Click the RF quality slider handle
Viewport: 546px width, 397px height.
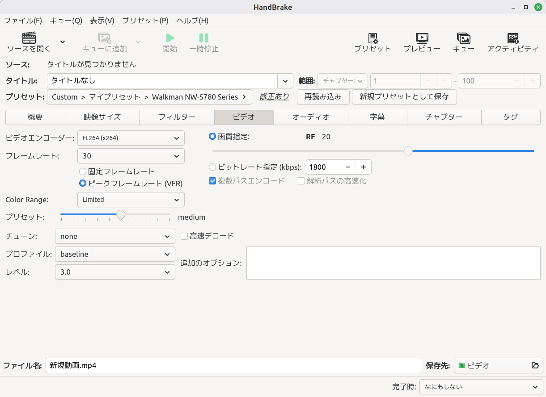click(x=408, y=151)
